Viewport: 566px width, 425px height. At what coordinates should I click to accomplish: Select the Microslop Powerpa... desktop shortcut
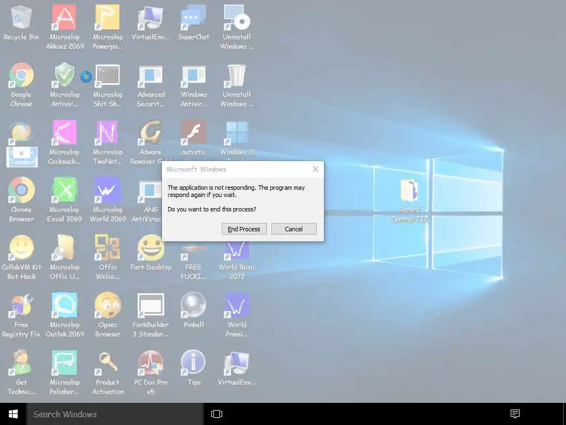coord(107,17)
